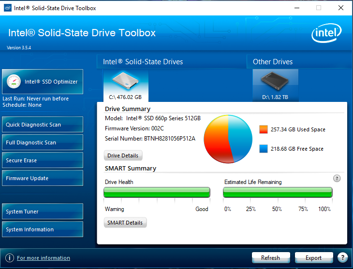Open the Secure Erase option

point(42,160)
